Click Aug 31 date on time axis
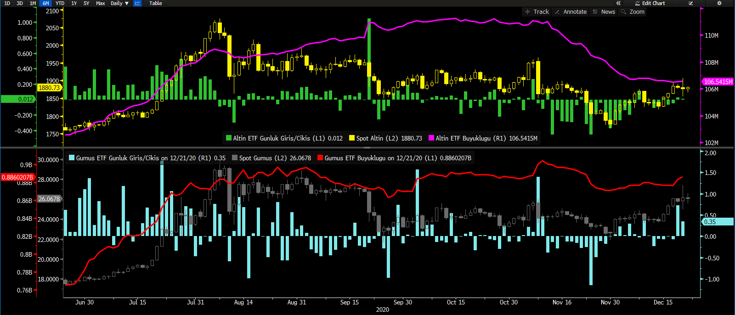The width and height of the screenshot is (735, 315). point(296,302)
